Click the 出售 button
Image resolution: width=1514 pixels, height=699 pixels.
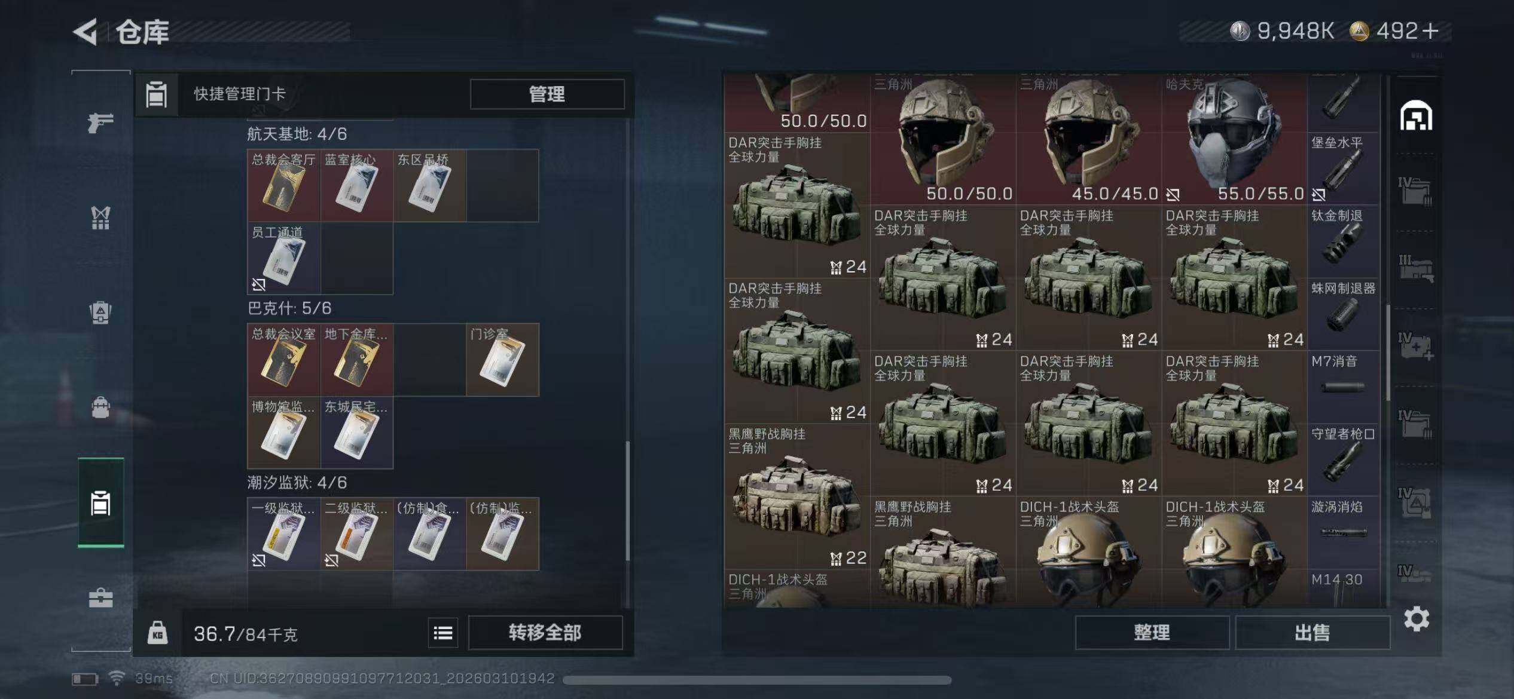(x=1312, y=633)
